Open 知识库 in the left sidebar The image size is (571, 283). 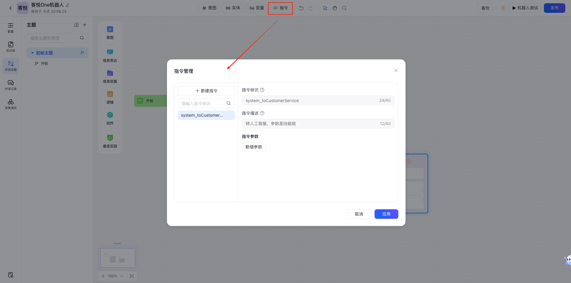pos(11,47)
